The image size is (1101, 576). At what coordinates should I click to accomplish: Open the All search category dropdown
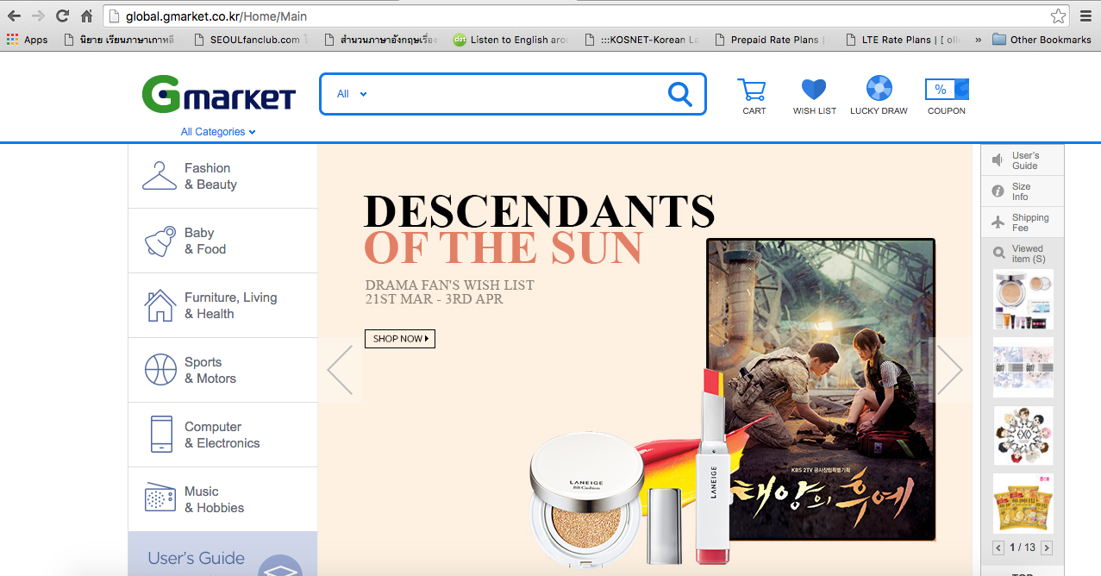pos(352,94)
